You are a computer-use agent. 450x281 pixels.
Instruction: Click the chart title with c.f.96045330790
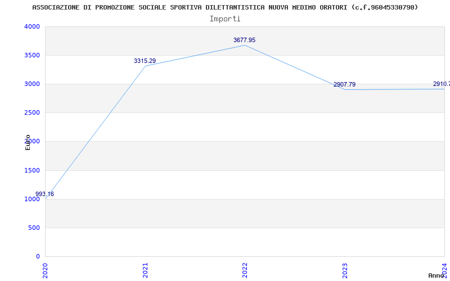click(x=225, y=7)
